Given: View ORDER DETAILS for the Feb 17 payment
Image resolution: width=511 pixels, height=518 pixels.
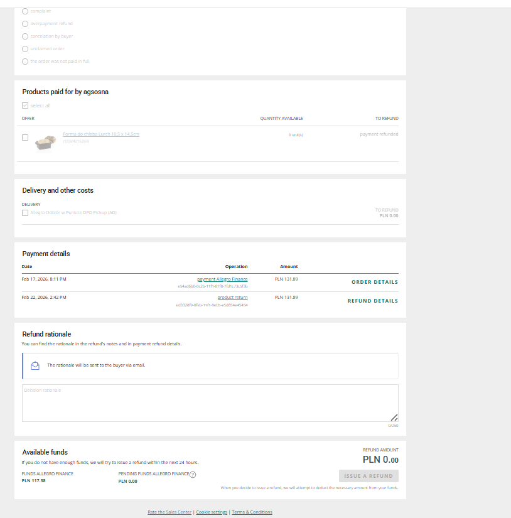Looking at the screenshot, I should pyautogui.click(x=374, y=282).
